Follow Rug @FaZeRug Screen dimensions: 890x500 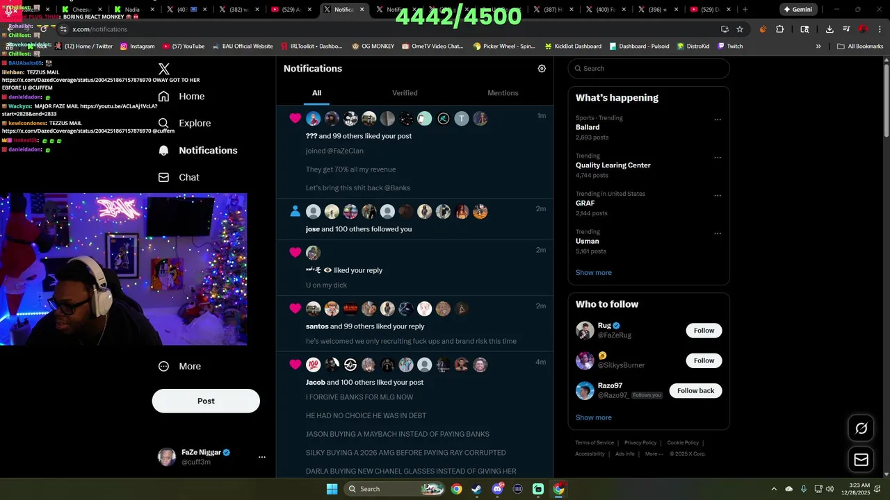pos(704,331)
